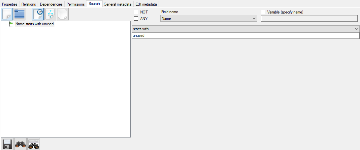Click the green flag on the search condition

11,24
